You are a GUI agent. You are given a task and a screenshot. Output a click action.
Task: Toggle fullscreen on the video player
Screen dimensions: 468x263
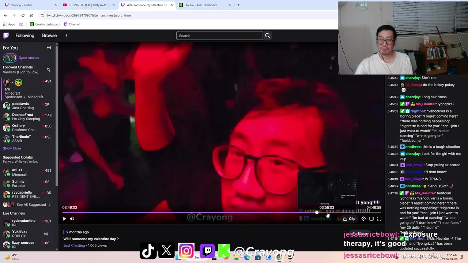pos(379,219)
